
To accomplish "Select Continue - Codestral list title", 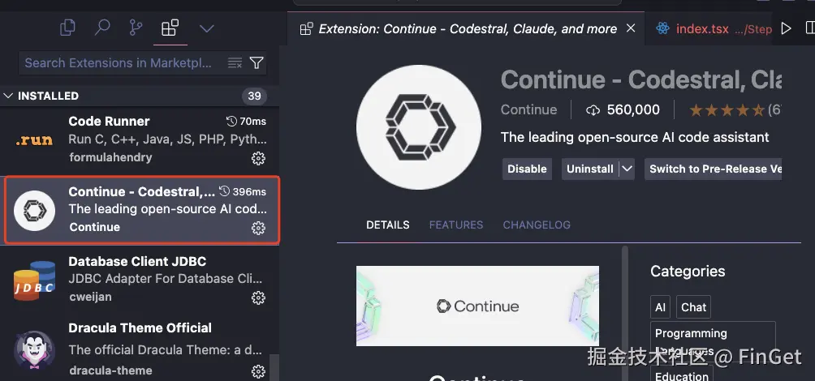I will pos(142,191).
